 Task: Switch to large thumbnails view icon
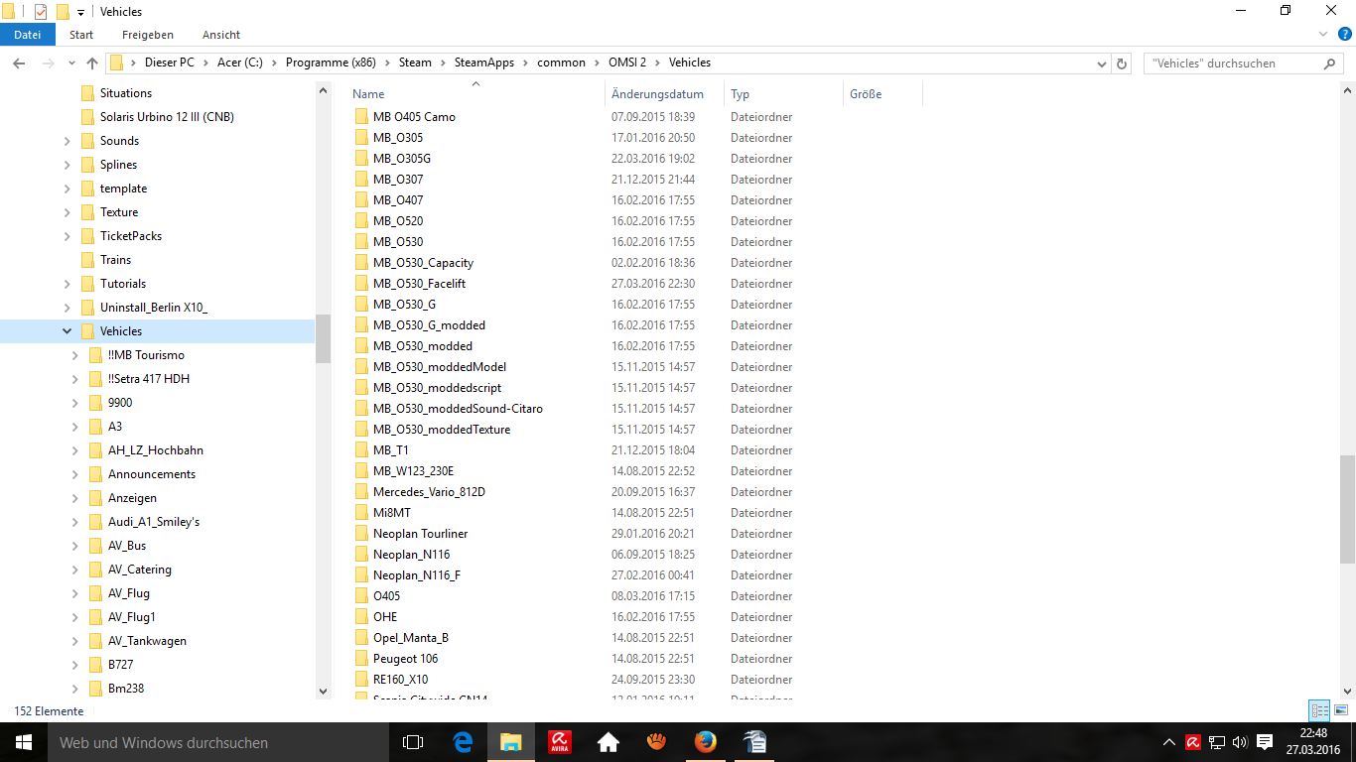(1341, 711)
